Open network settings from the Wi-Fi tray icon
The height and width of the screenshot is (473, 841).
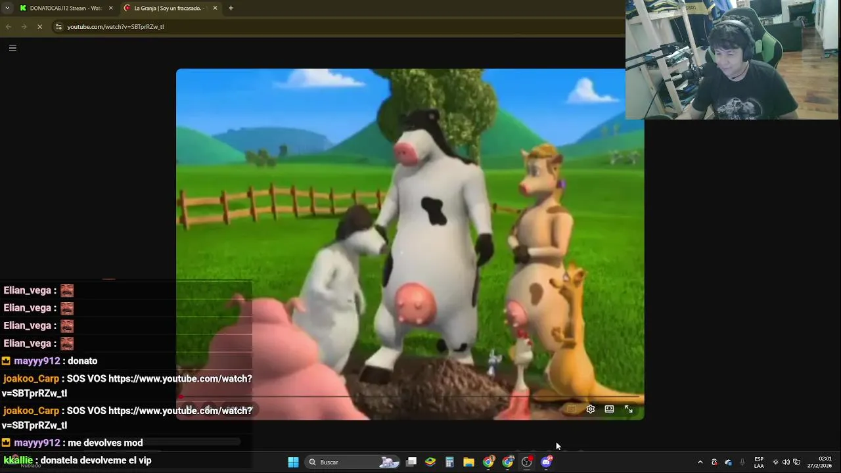pos(775,462)
